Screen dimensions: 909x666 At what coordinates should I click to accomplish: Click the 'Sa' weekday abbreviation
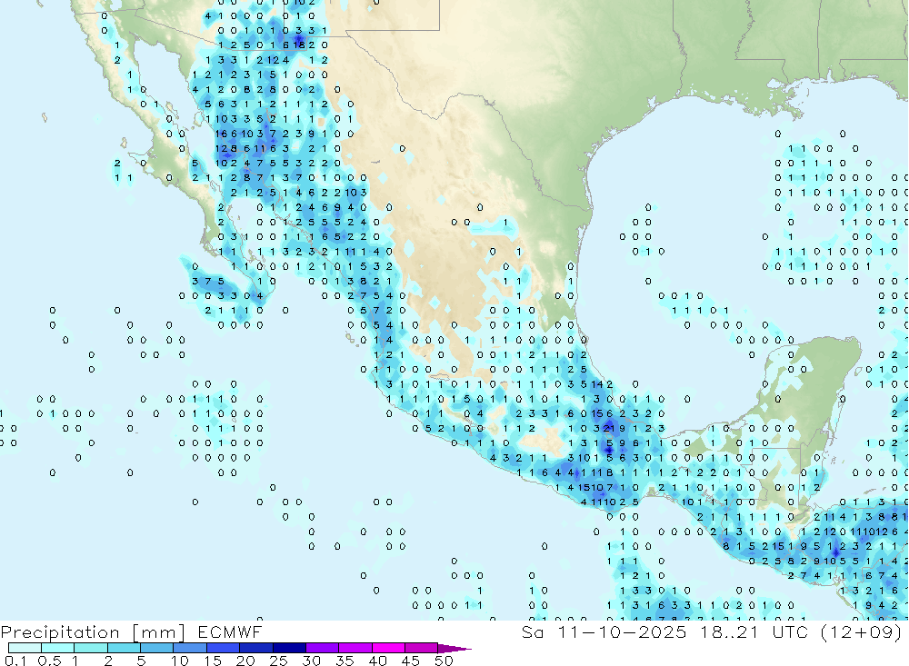(533, 631)
